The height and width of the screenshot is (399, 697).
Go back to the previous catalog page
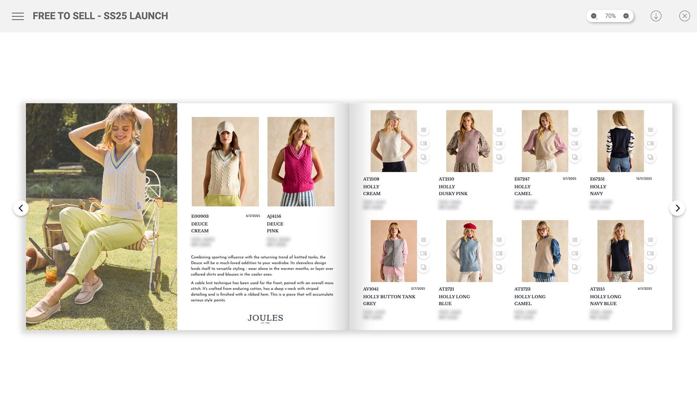pos(21,208)
